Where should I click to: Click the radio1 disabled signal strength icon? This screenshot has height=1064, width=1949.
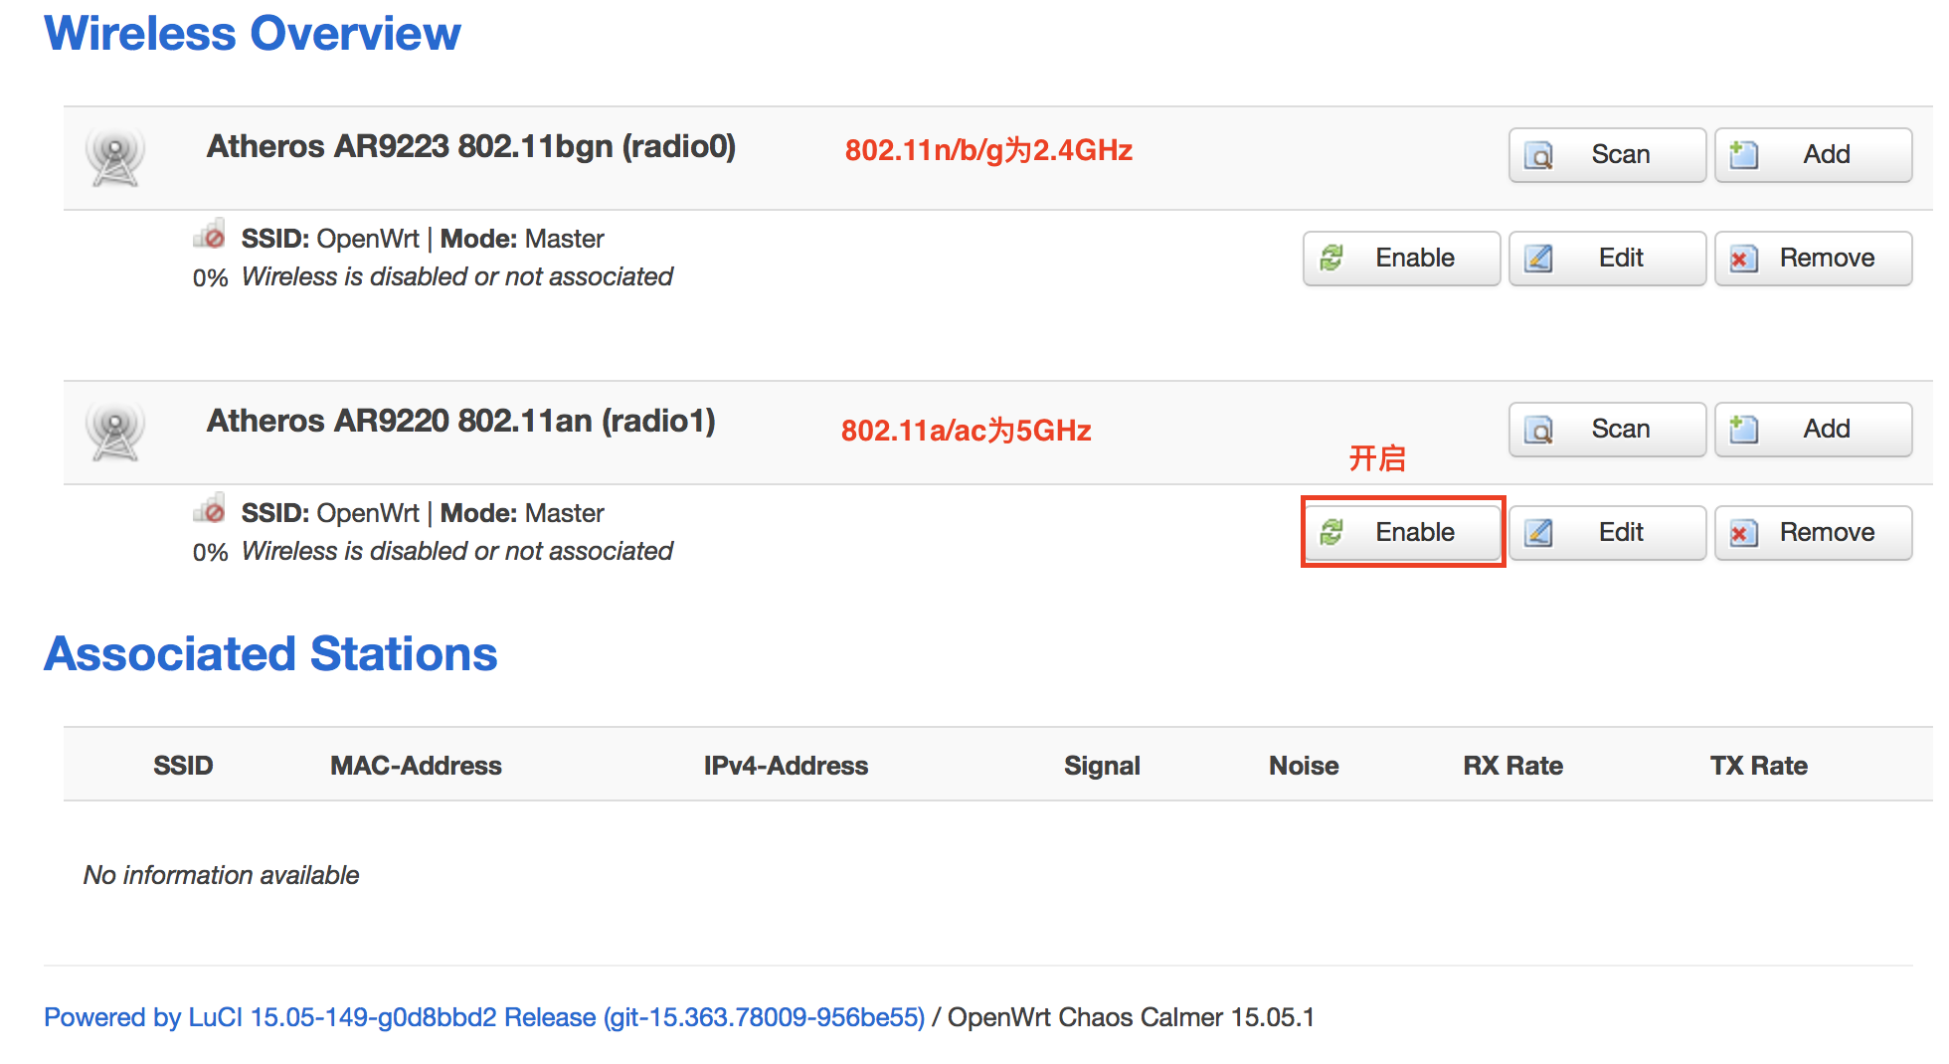[x=210, y=508]
